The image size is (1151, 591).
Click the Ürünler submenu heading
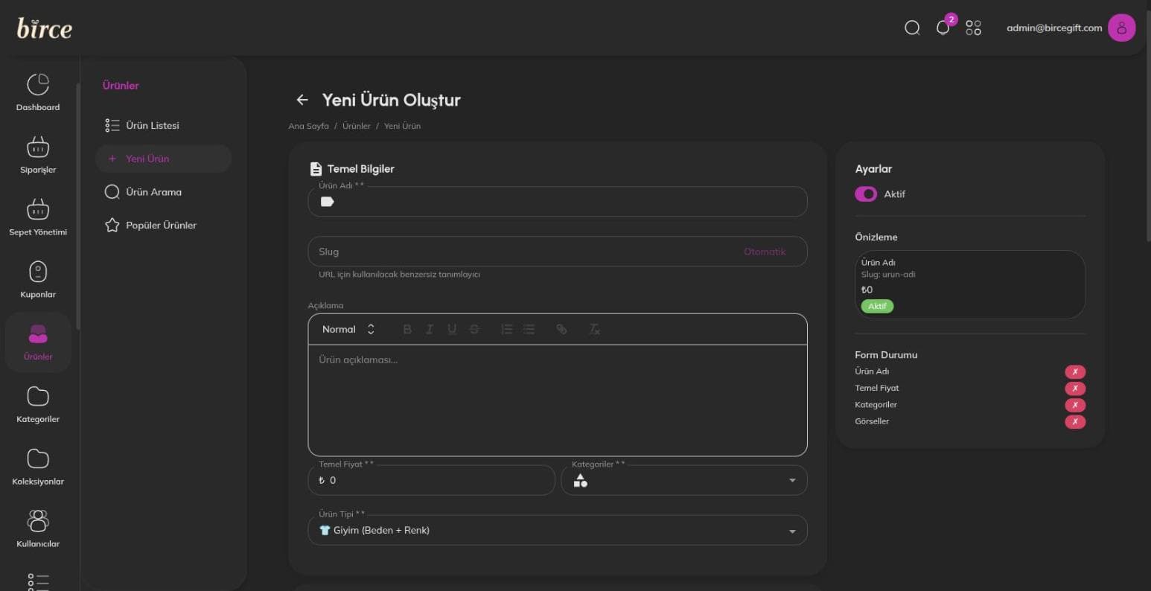coord(121,86)
